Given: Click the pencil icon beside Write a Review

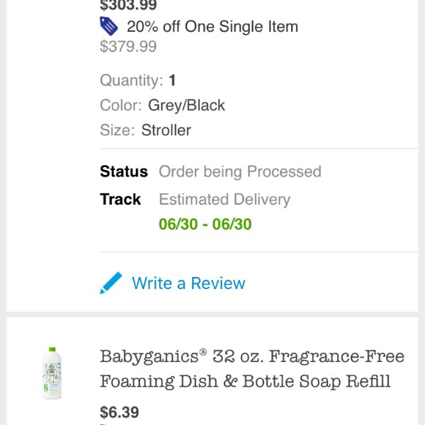Looking at the screenshot, I should pos(111,283).
